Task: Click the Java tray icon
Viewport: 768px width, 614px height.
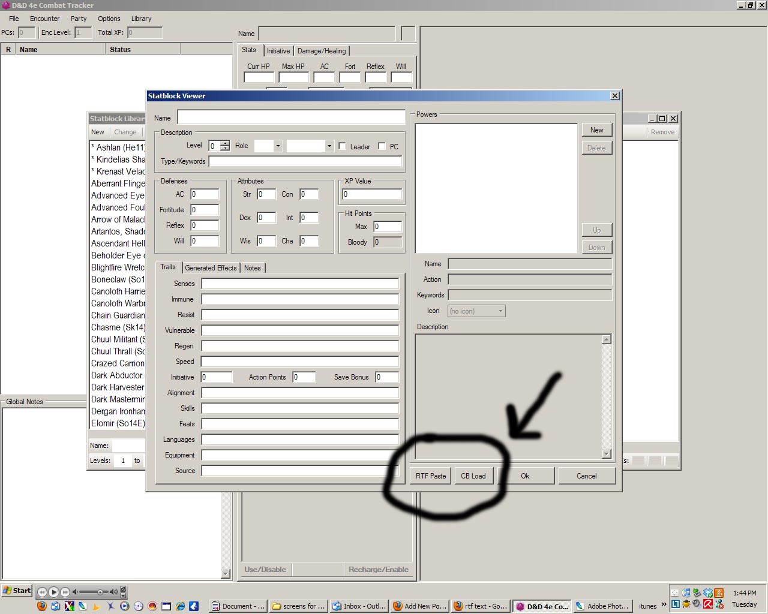Action: click(x=719, y=593)
